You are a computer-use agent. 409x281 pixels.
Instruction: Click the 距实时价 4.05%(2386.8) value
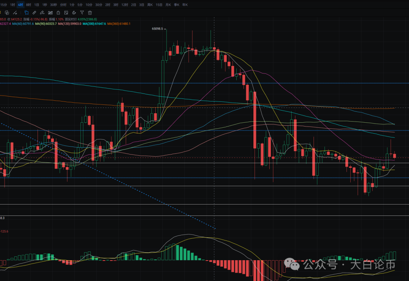click(x=81, y=19)
